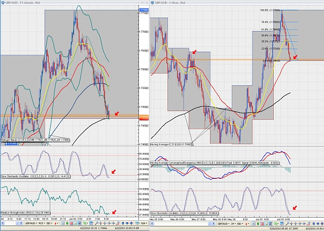This screenshot has width=324, height=231.
Task: Click middle dark-blue scale icon in left toolbar
Action: pos(127,223)
